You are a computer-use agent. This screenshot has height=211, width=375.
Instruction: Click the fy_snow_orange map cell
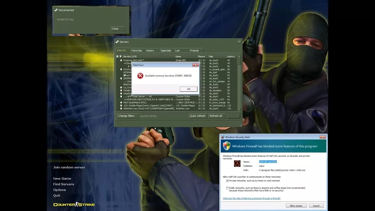click(217, 103)
